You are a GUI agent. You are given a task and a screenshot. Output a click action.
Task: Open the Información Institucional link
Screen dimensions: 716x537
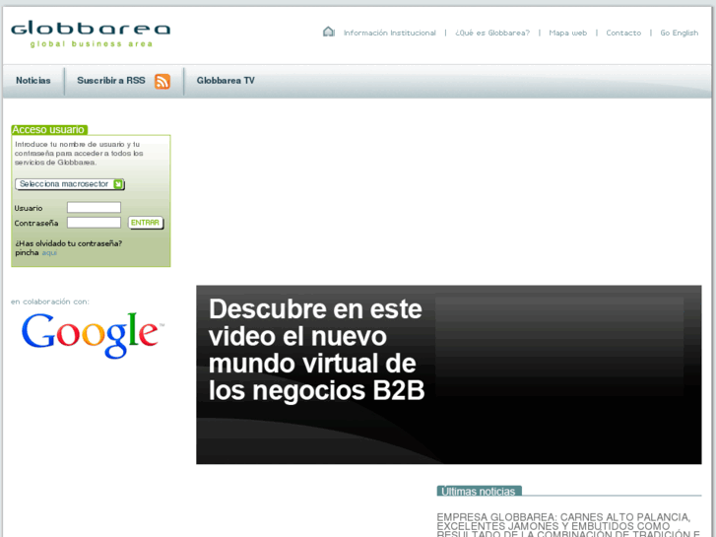(x=389, y=33)
